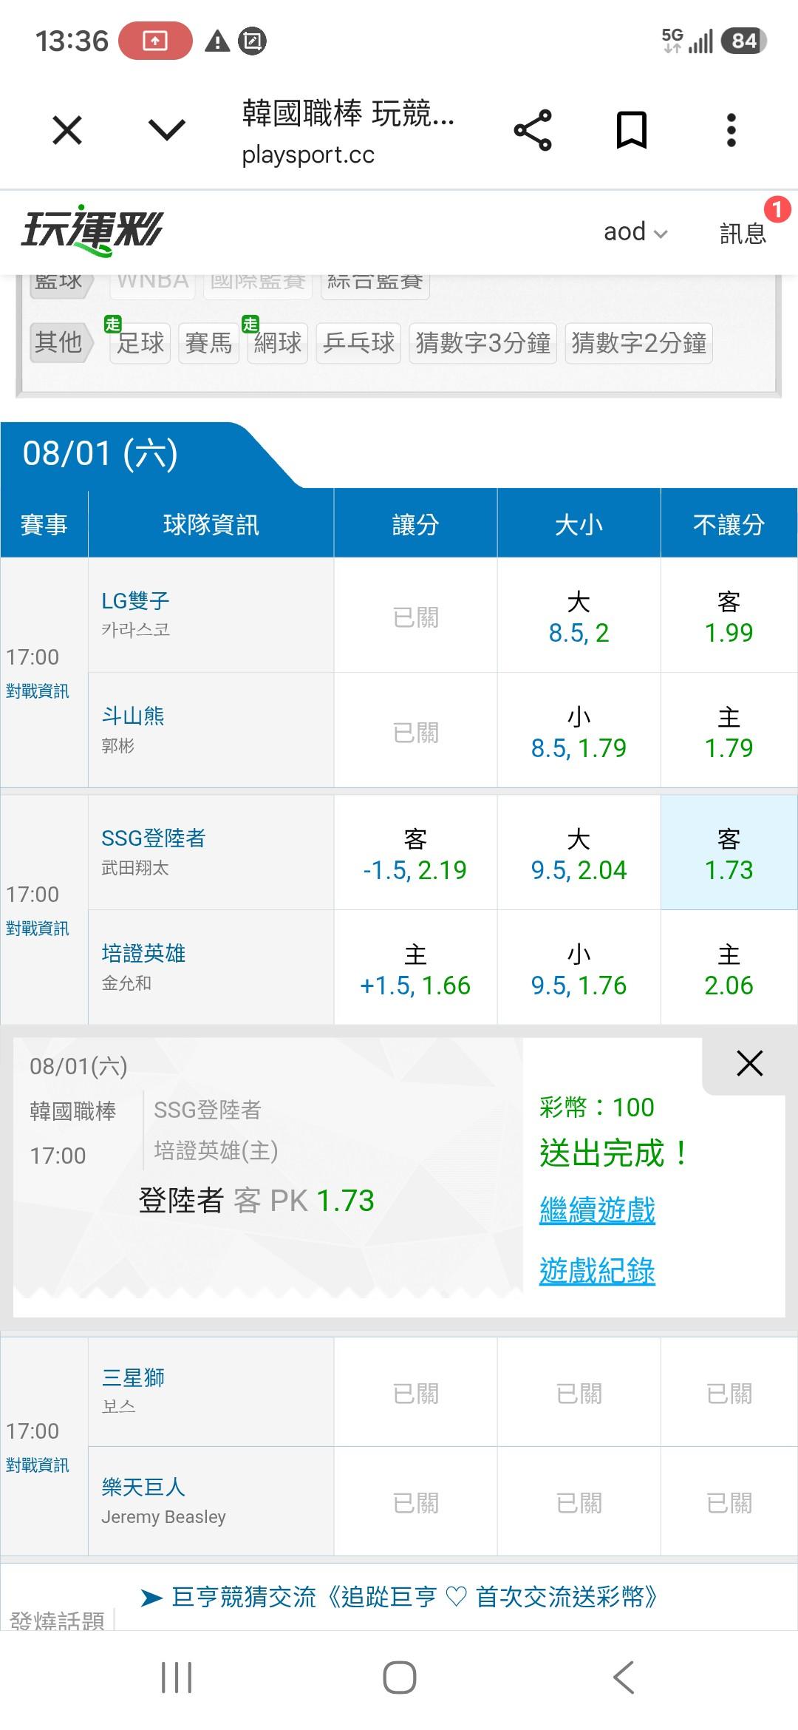The image size is (798, 1730).
Task: Expand the browser chevron-down menu
Action: pyautogui.click(x=167, y=131)
